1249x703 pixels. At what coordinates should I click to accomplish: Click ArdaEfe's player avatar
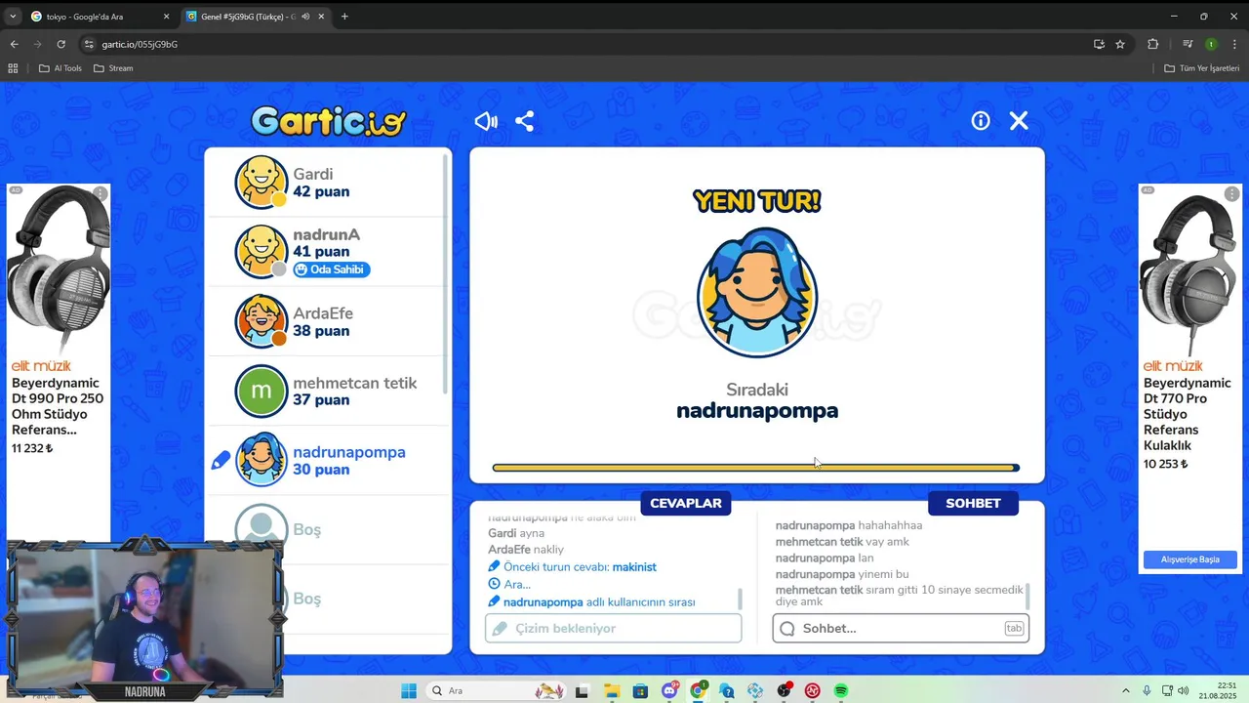[262, 321]
